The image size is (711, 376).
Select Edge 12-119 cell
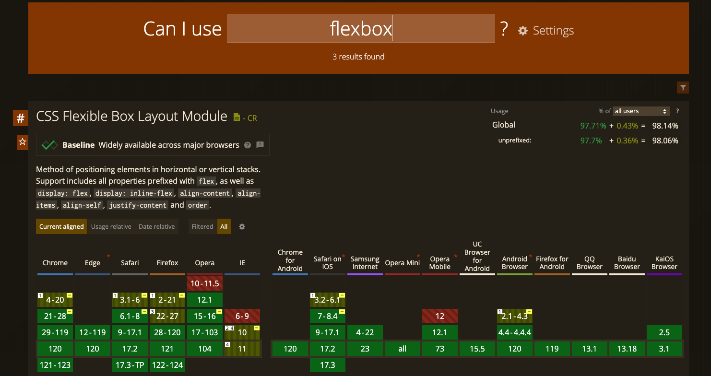pyautogui.click(x=93, y=332)
